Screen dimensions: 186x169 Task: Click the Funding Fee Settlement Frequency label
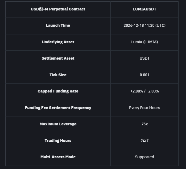point(58,108)
